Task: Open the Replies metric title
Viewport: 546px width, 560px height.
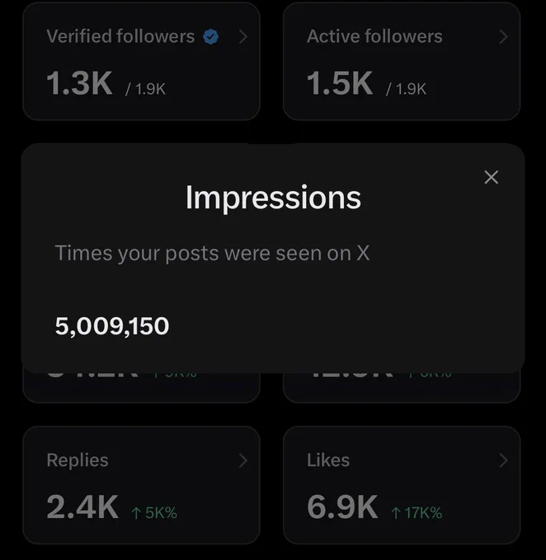Action: click(x=78, y=460)
